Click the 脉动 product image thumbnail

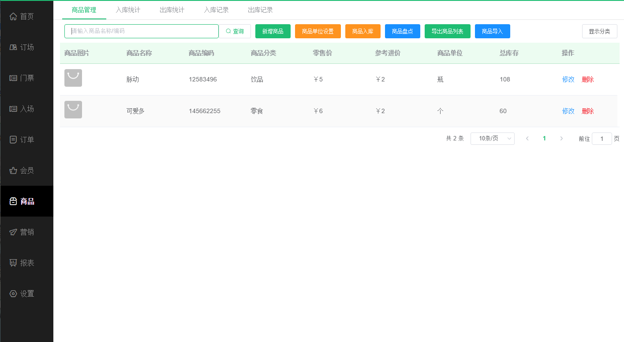click(x=73, y=78)
